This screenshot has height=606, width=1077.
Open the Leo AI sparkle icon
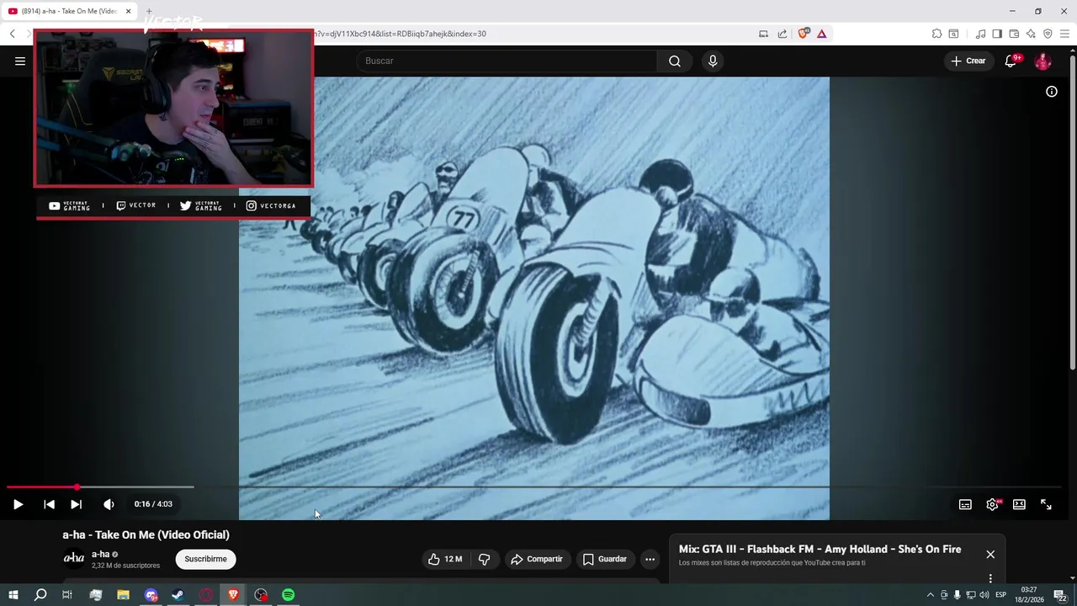(x=1031, y=34)
